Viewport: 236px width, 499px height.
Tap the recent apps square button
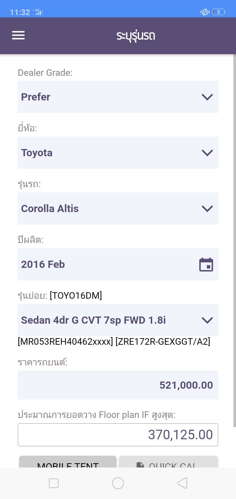[x=54, y=483]
